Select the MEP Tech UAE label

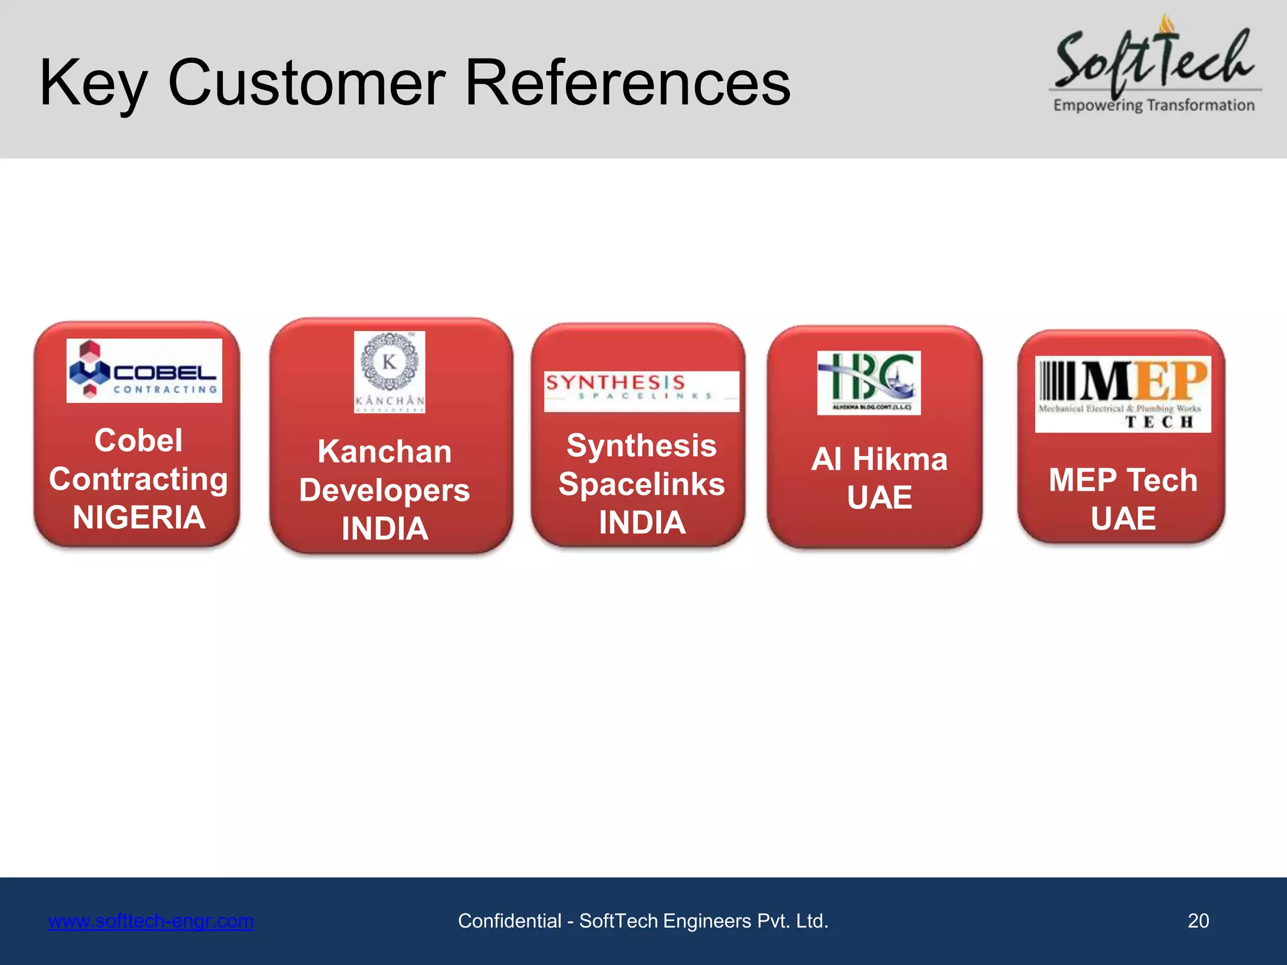click(x=1123, y=499)
